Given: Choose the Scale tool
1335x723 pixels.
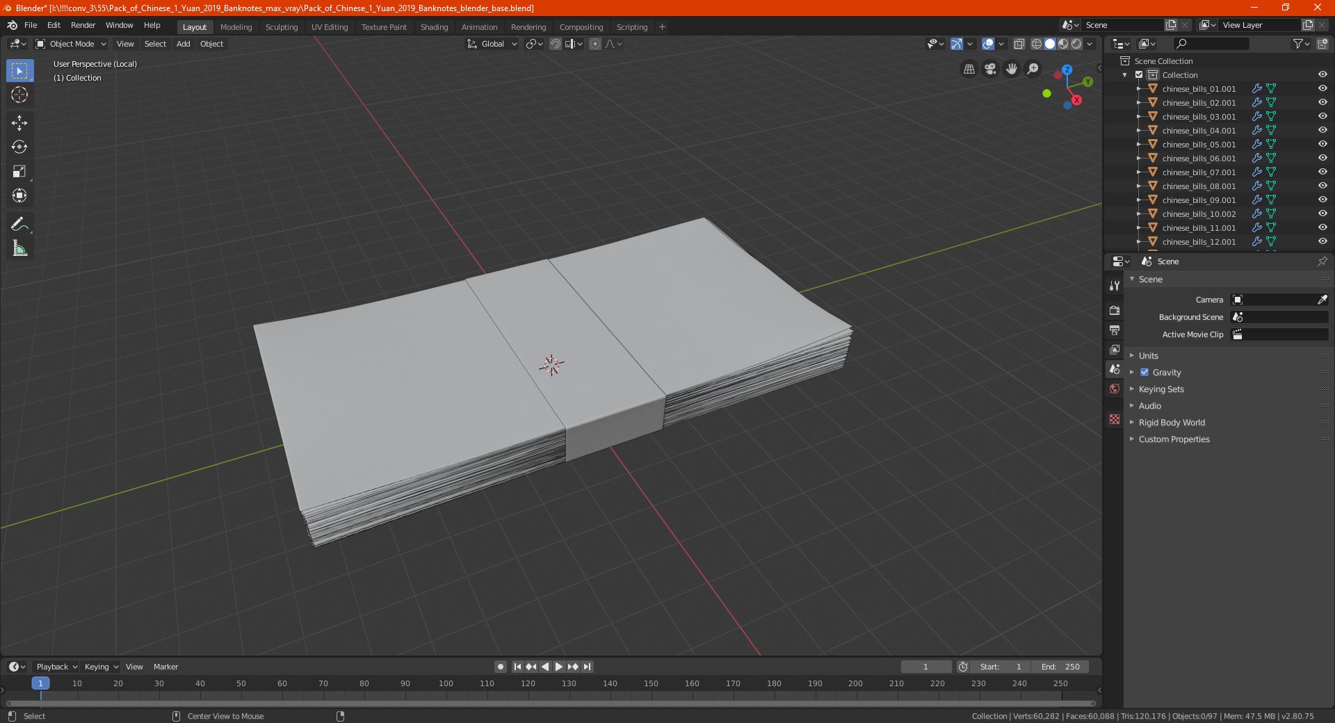Looking at the screenshot, I should click(x=19, y=171).
